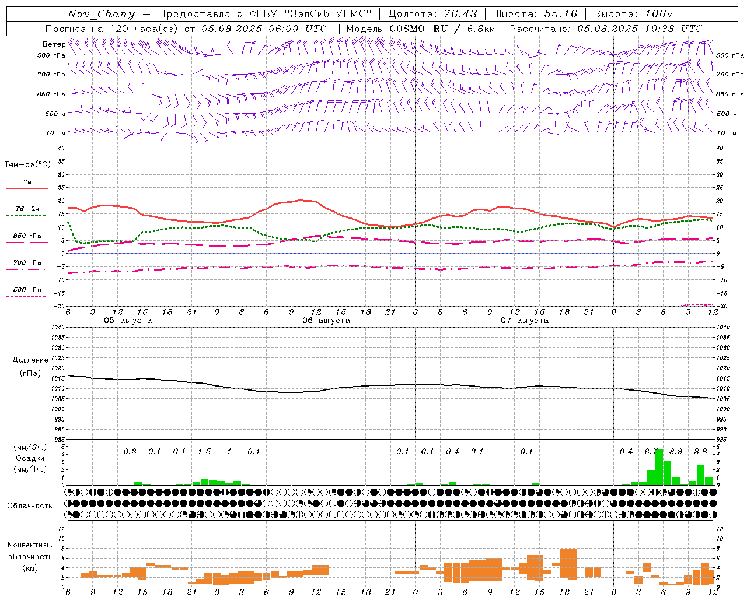The width and height of the screenshot is (747, 597).
Task: Click the Осадки precipitation label
Action: (30, 458)
